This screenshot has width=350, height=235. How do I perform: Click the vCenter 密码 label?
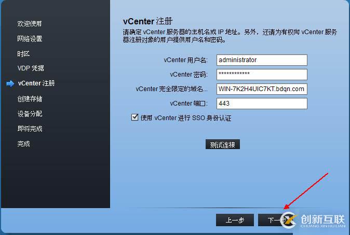click(x=189, y=75)
